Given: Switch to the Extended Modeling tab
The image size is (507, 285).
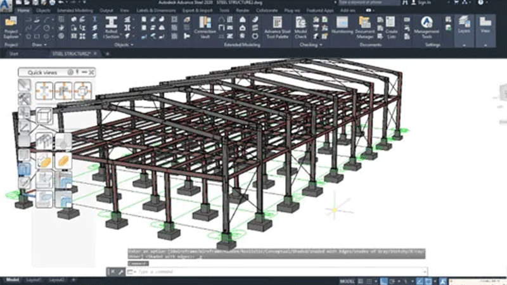Looking at the screenshot, I should pos(74,11).
